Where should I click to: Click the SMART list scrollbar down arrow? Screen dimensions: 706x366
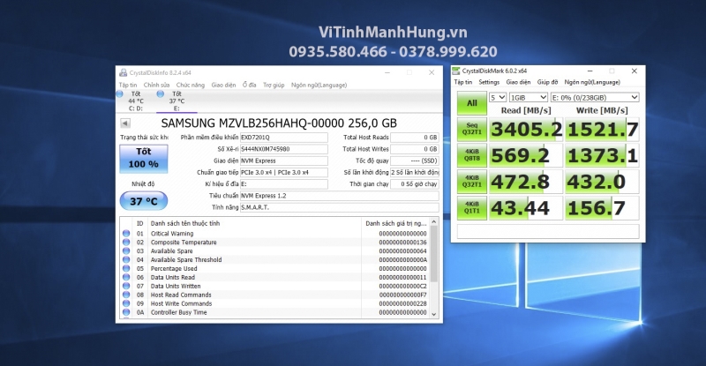[434, 314]
